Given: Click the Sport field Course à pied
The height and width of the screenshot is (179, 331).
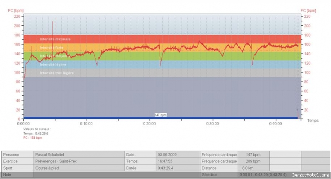Looking at the screenshot, I should coord(79,168).
